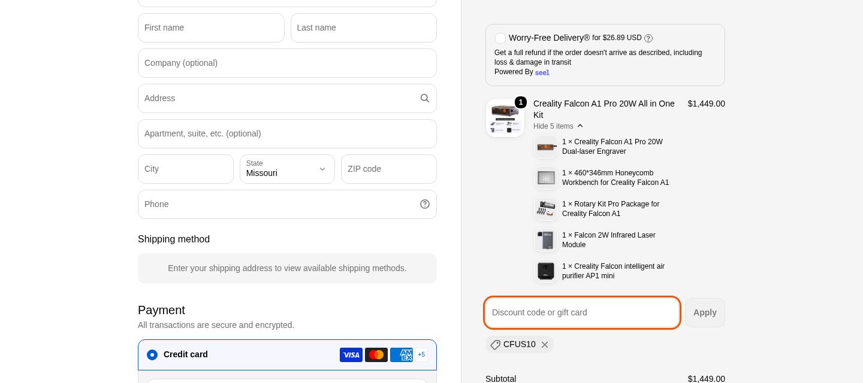Viewport: 863px width, 383px height.
Task: Click the Falcon 2W Infrared Laser Module thumbnail
Action: [x=546, y=240]
